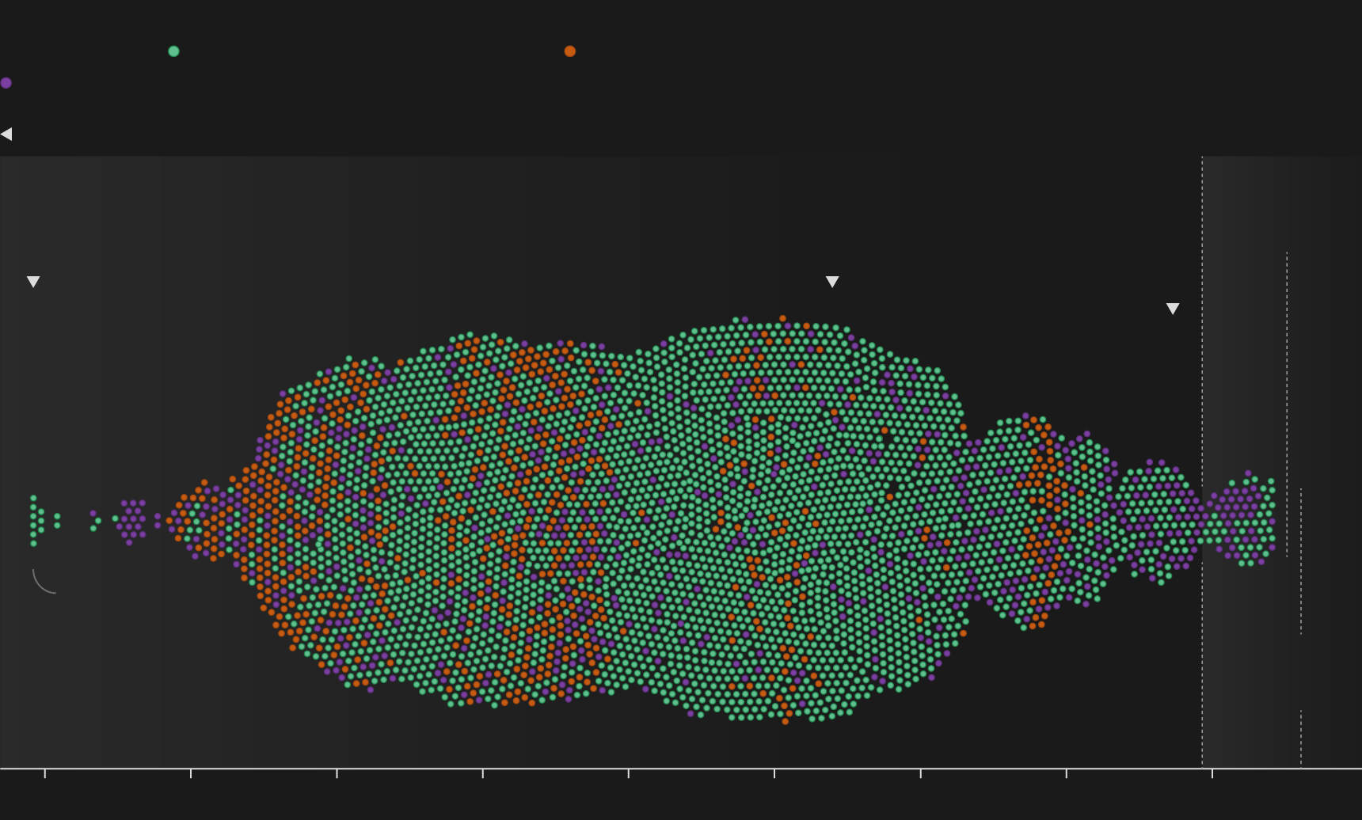Click the left-pointing triangle arrow

click(6, 135)
